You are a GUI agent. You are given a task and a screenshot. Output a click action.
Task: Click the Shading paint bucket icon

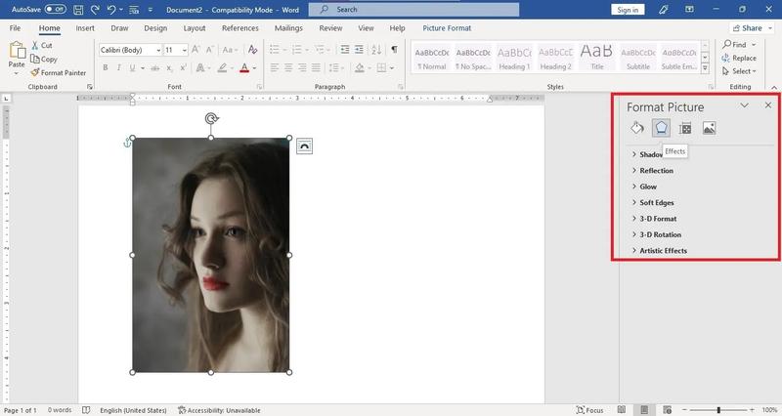click(x=359, y=67)
